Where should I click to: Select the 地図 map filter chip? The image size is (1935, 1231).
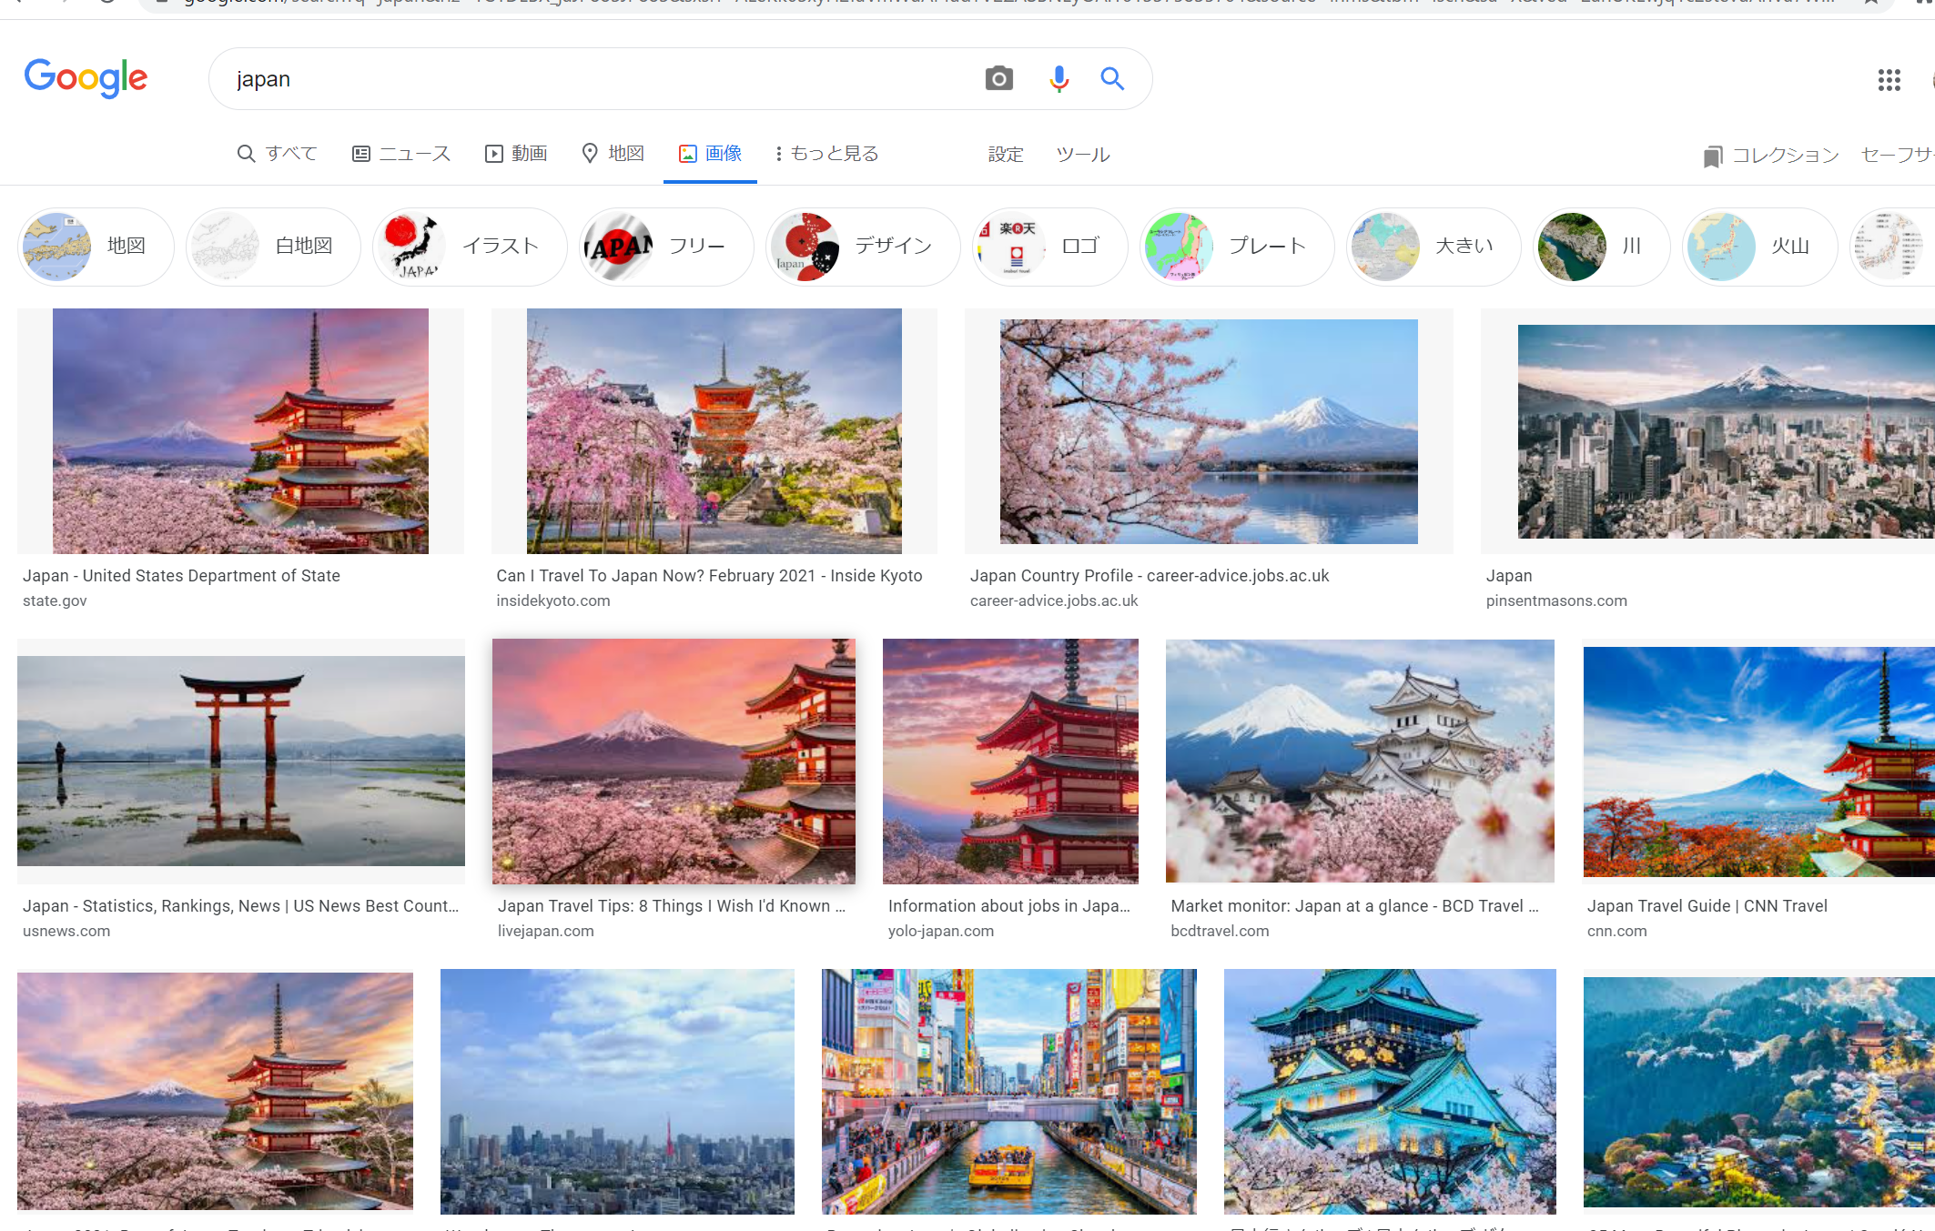pos(96,246)
